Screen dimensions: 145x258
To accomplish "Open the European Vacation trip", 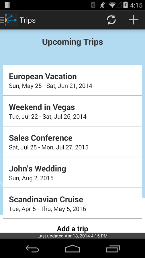I will point(72,80).
